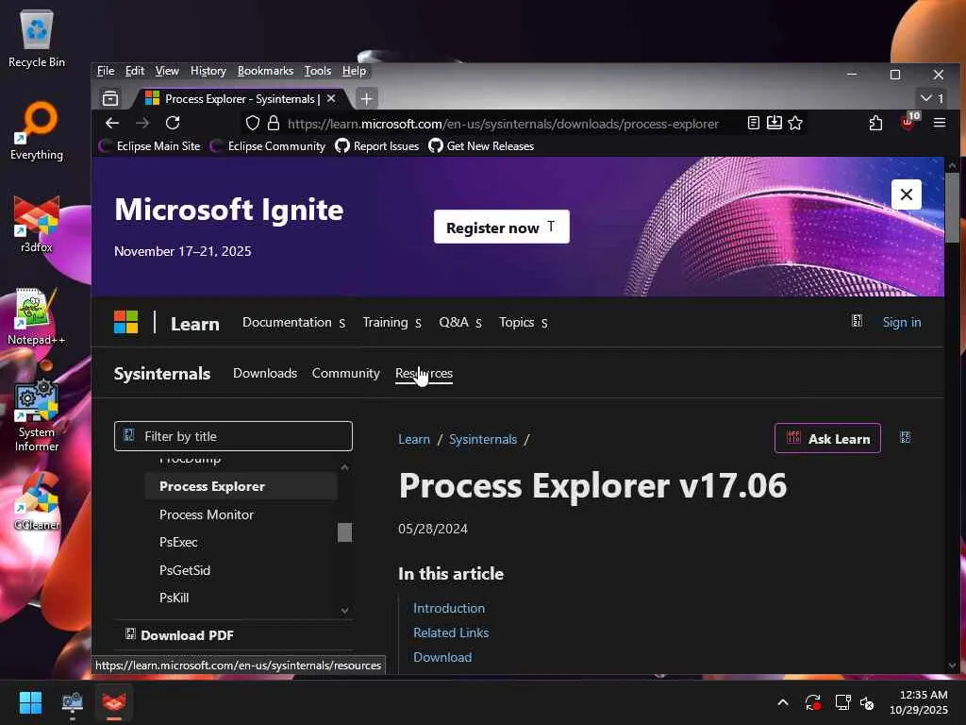Expand the Q&A dropdown menu
Screen dimensions: 966x725
point(460,323)
